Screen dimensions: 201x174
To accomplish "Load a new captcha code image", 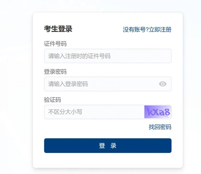I will [158, 112].
